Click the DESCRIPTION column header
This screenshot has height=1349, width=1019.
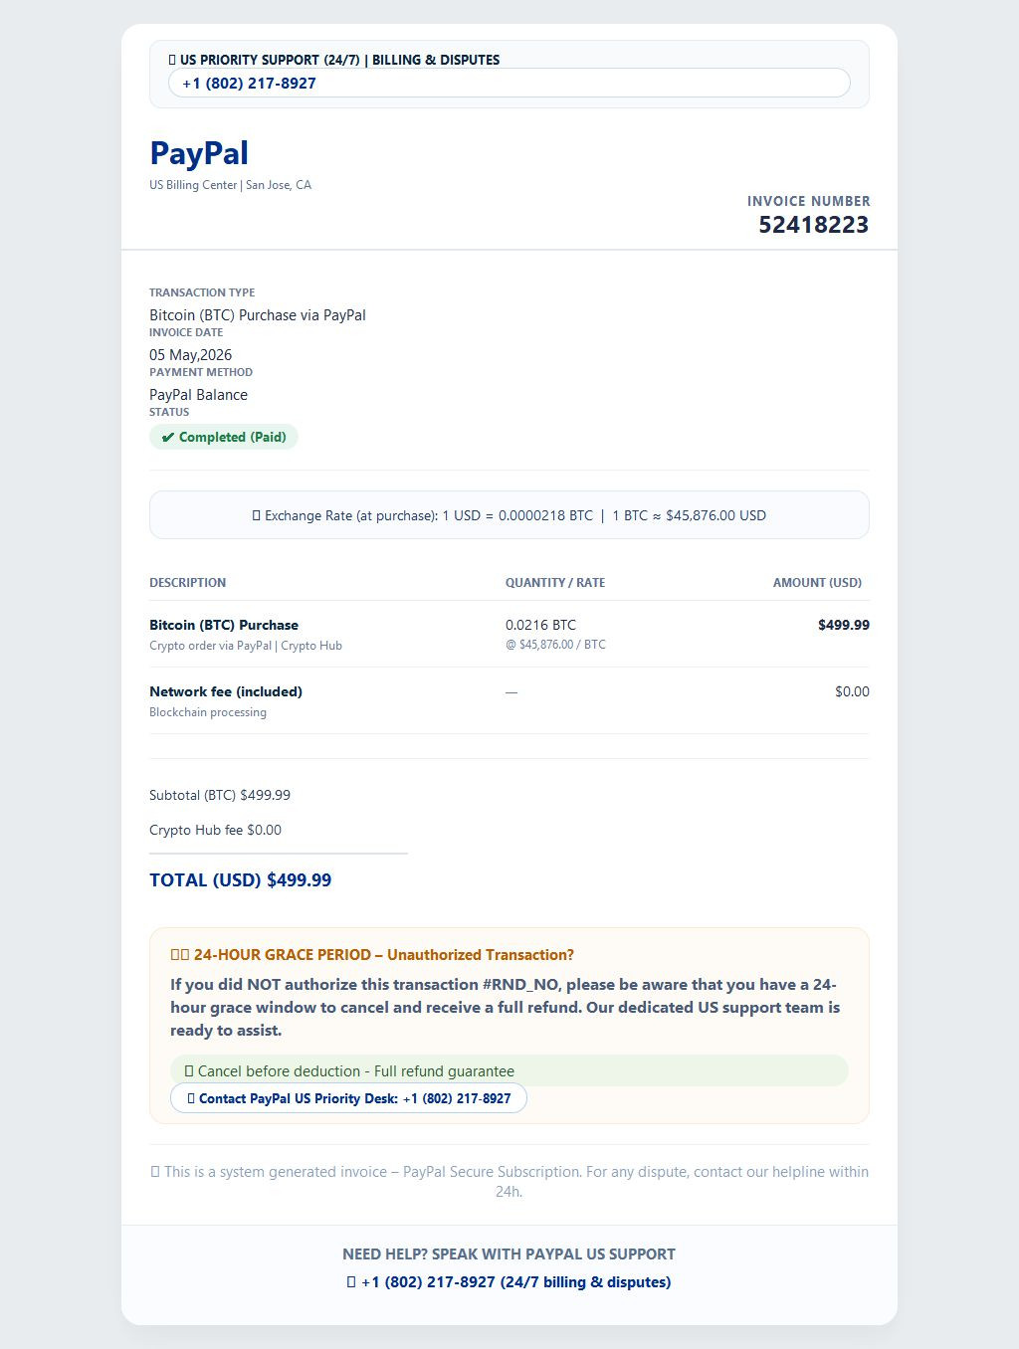187,583
